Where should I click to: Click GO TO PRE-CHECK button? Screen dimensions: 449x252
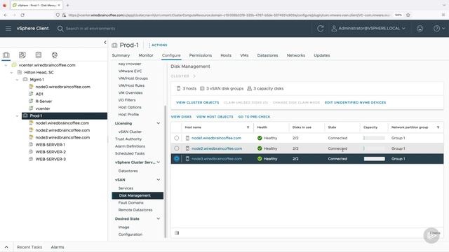[254, 117]
